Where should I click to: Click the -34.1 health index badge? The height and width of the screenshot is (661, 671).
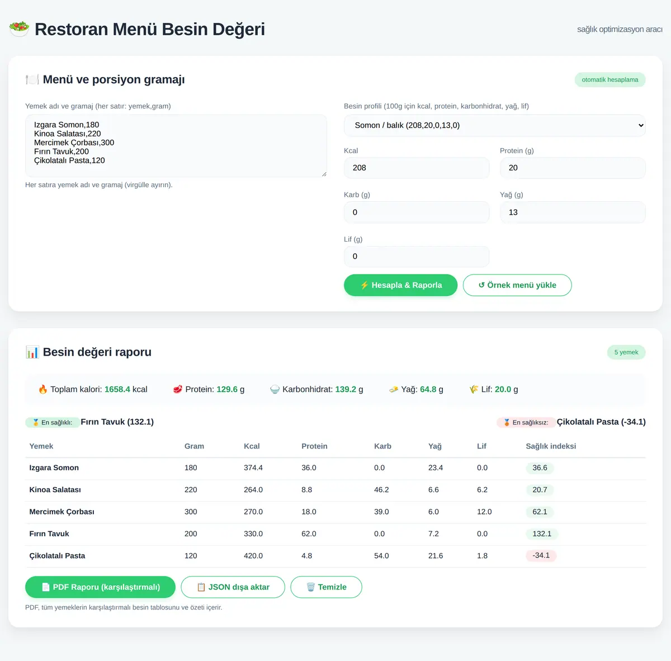tap(541, 555)
